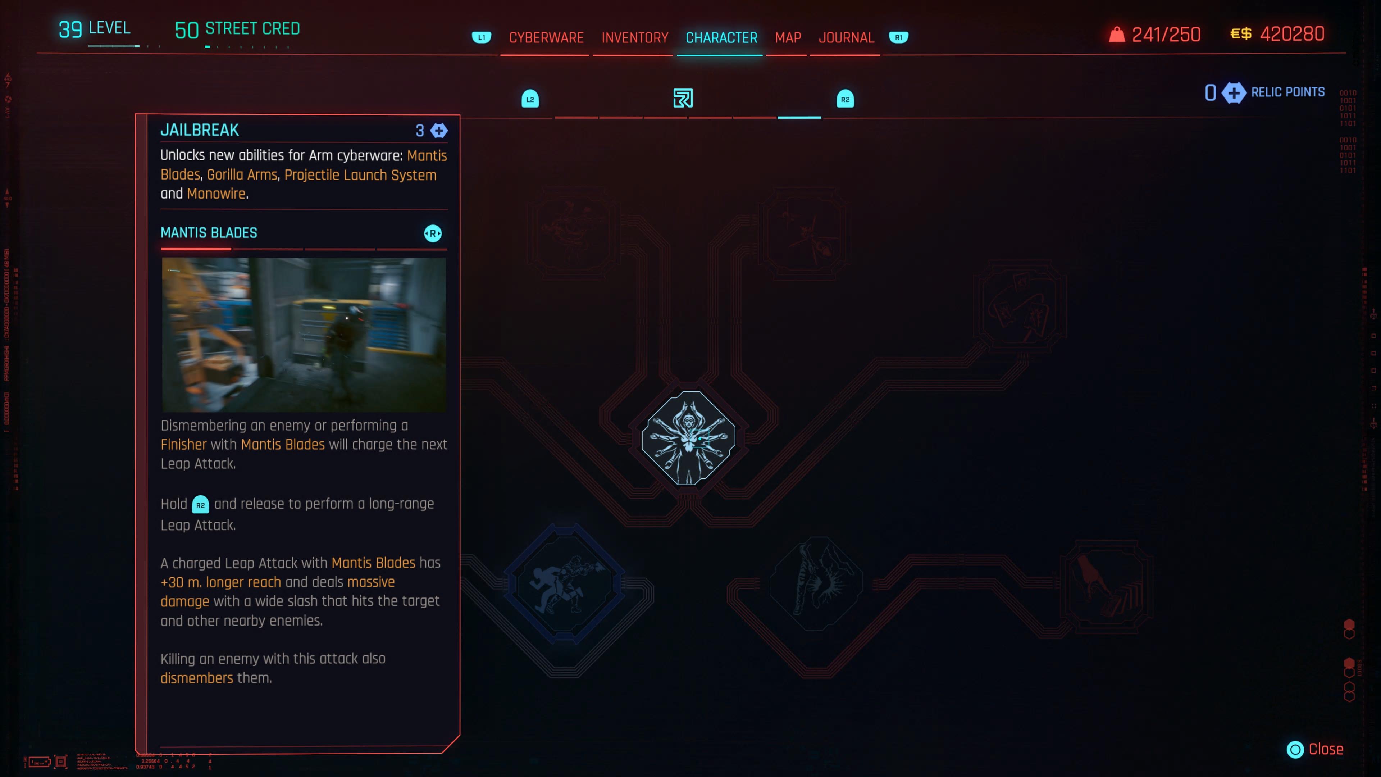Enable Relic Points addition button
This screenshot has width=1381, height=777.
coord(1235,92)
